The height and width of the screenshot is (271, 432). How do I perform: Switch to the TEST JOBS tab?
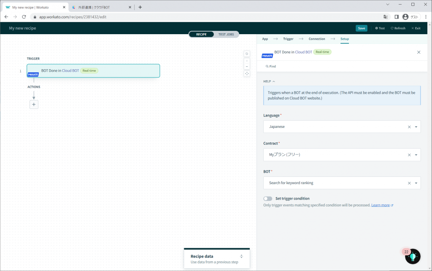[226, 35]
